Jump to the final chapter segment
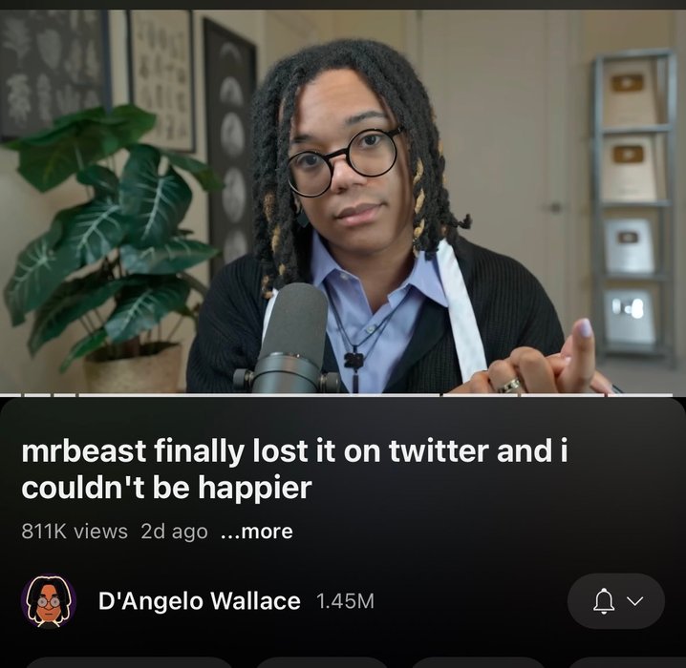 point(640,395)
